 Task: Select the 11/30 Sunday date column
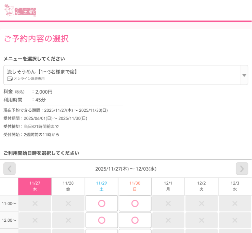point(135,186)
